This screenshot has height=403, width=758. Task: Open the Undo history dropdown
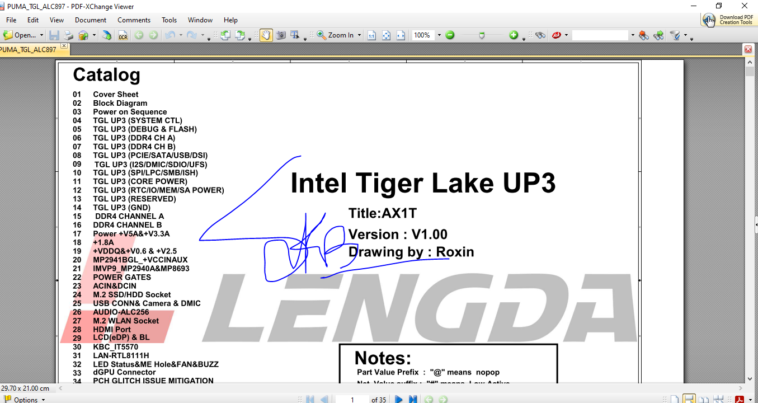pyautogui.click(x=180, y=35)
